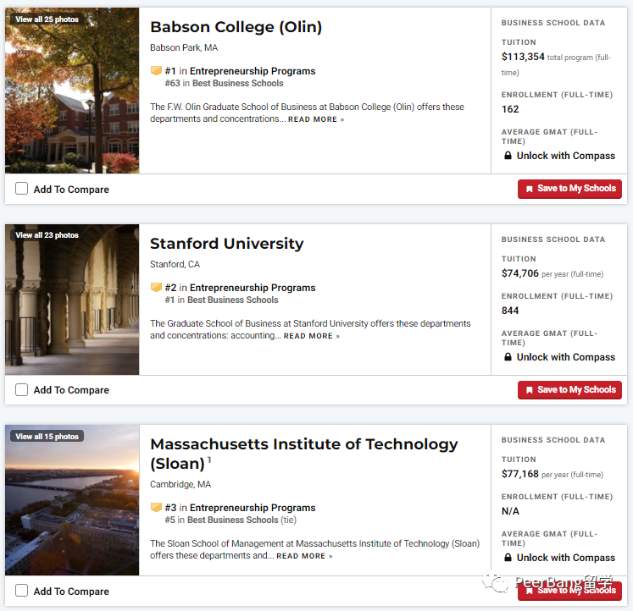The height and width of the screenshot is (611, 633).
Task: Open the Stanford University title link
Action: [226, 244]
